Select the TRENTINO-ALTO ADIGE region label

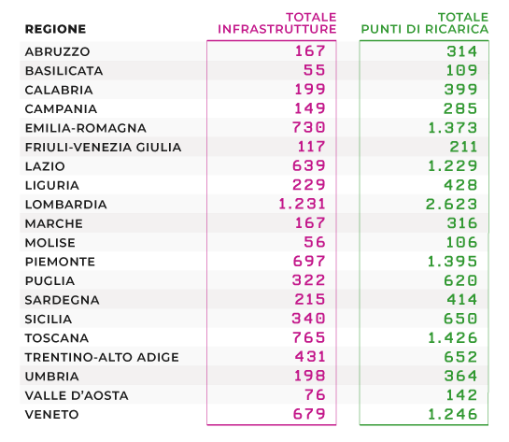click(x=102, y=358)
